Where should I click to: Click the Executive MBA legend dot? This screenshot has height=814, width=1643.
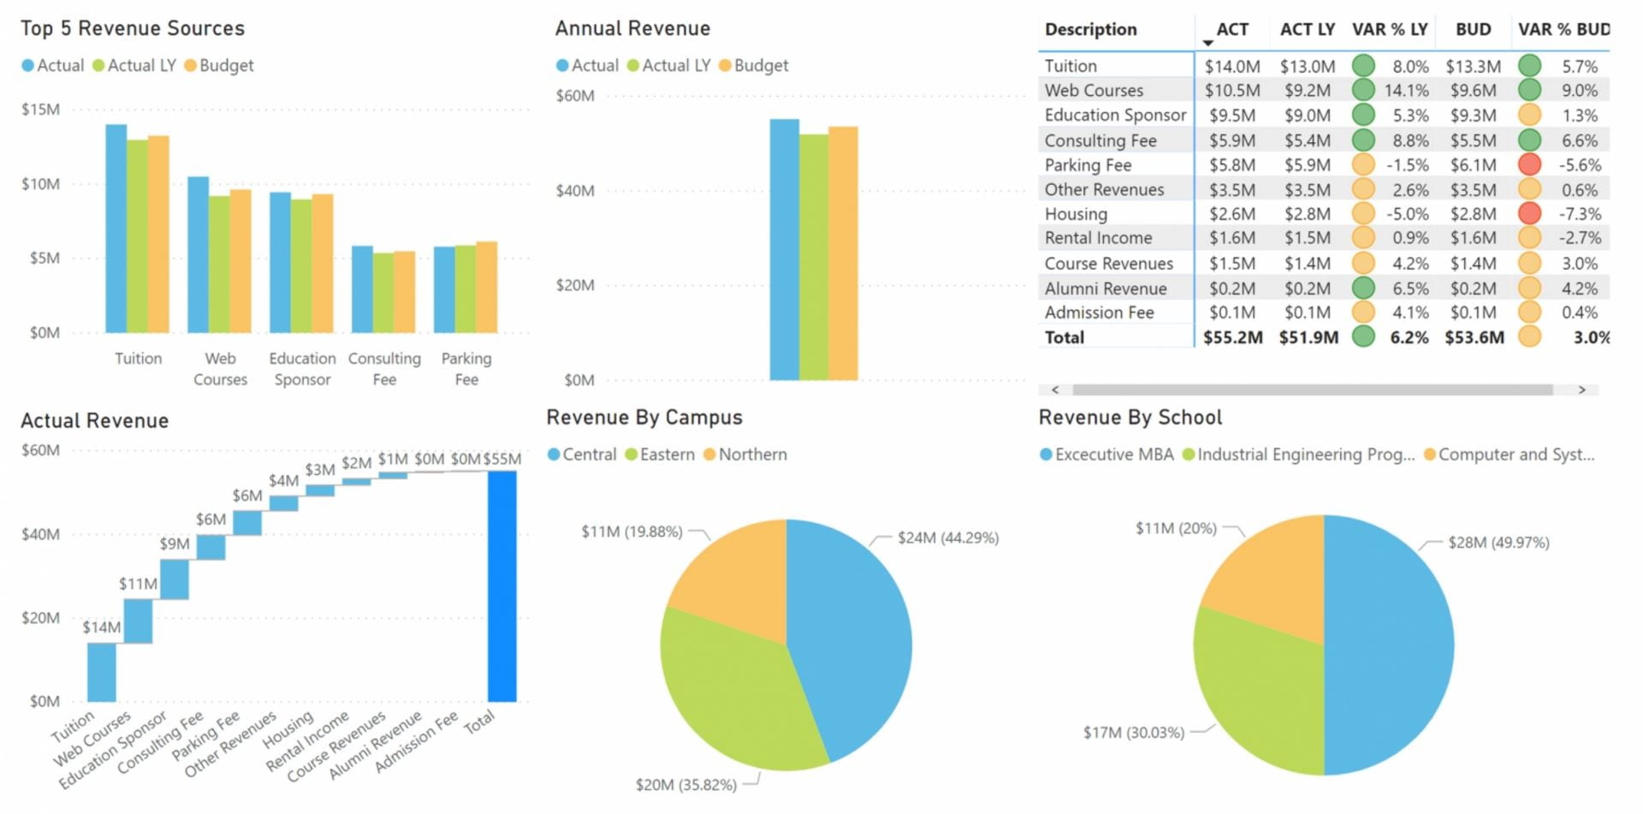1047,455
